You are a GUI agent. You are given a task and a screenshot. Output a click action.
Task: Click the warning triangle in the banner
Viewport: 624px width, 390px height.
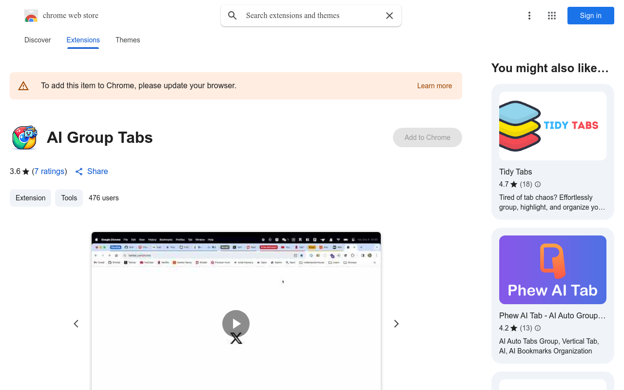click(23, 85)
